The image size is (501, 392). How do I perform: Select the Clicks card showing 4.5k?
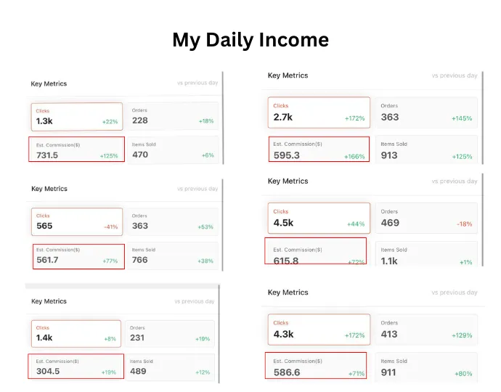tap(319, 218)
